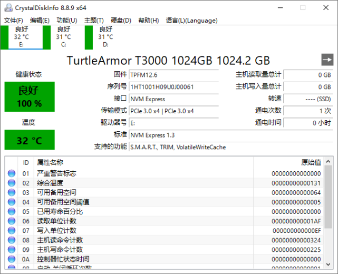This screenshot has width=338, height=274.
Task: Click the firmware field TPFM12.6
Action: [x=173, y=75]
